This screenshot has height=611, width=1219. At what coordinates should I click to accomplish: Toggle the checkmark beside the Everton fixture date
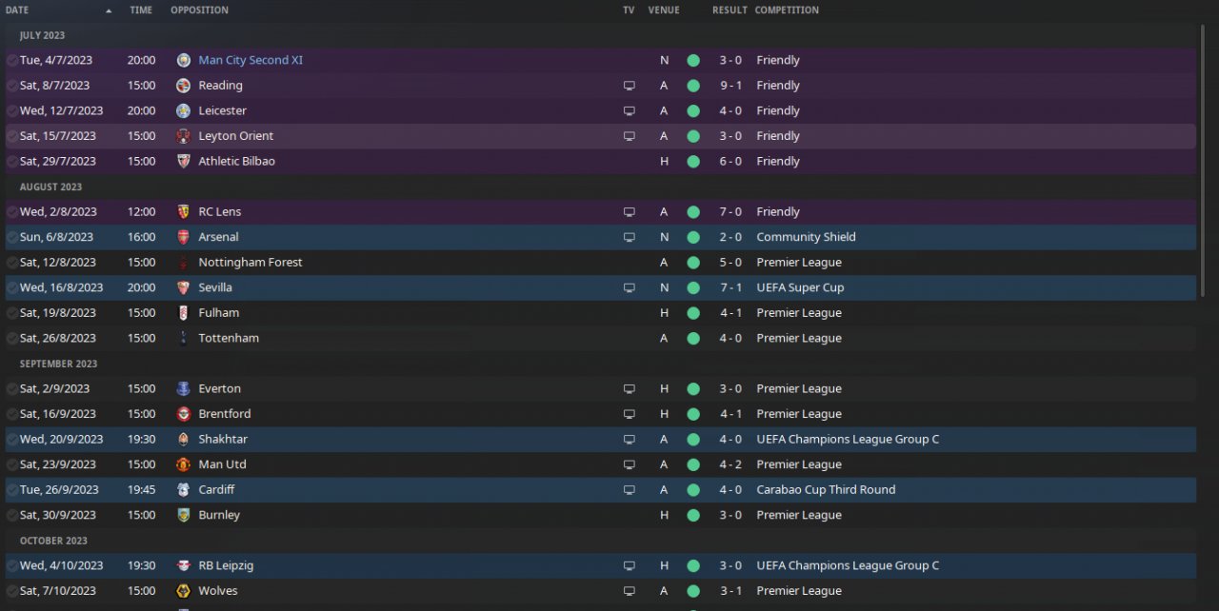[x=11, y=389]
